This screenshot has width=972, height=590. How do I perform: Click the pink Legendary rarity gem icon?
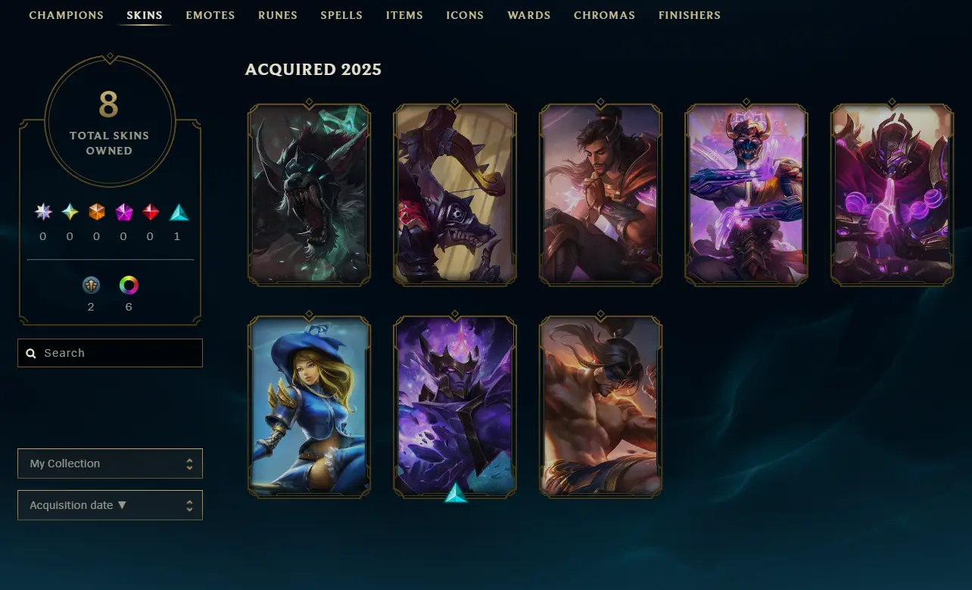pos(123,212)
